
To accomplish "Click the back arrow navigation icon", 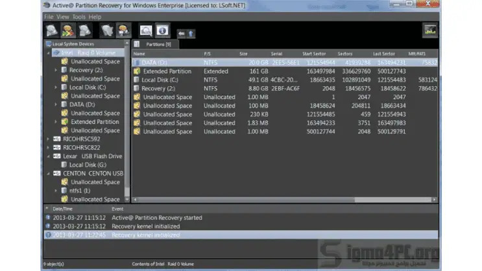I will click(x=180, y=32).
